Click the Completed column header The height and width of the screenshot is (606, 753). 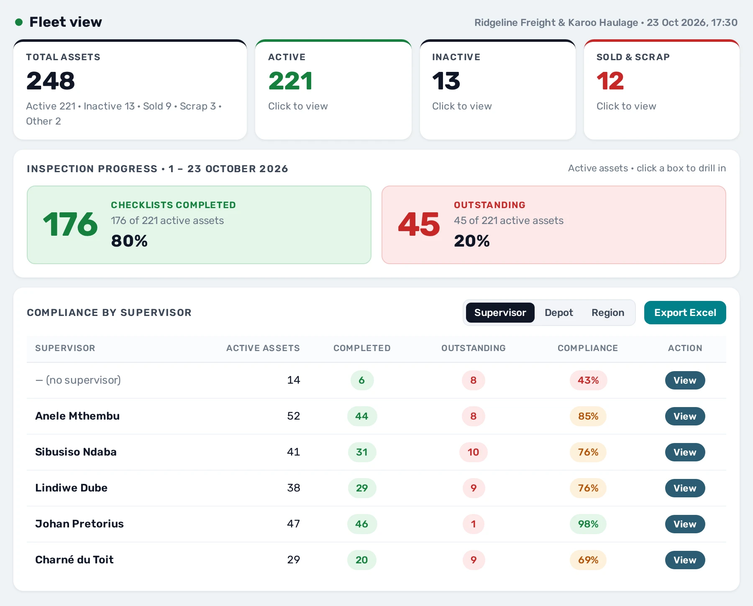coord(362,348)
